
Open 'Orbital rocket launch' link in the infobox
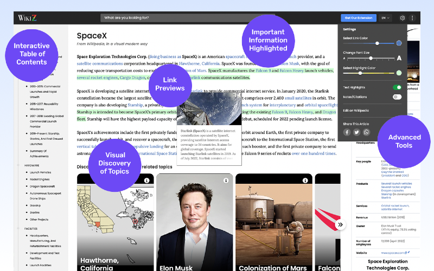(395, 206)
